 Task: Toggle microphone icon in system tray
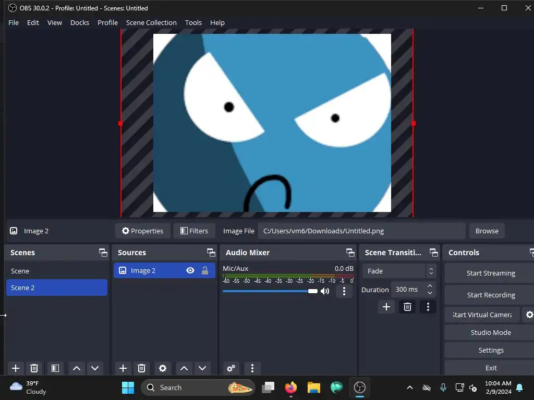[x=443, y=387]
